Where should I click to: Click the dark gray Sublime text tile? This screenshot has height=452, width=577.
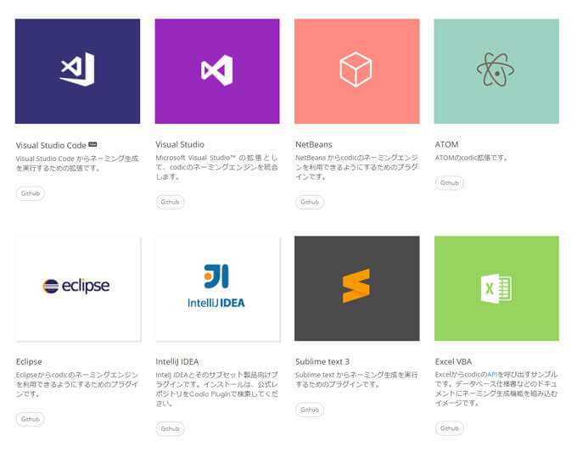coord(357,288)
